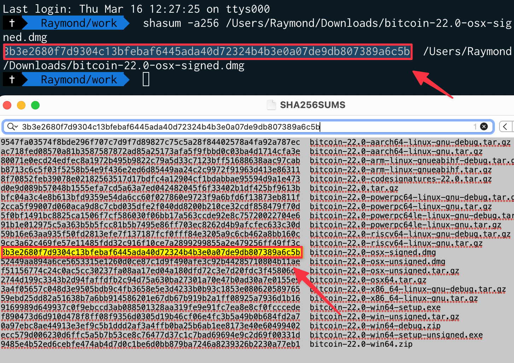The width and height of the screenshot is (514, 363).
Task: Click the yellow-highlighted hash match in the file
Action: pyautogui.click(x=151, y=252)
